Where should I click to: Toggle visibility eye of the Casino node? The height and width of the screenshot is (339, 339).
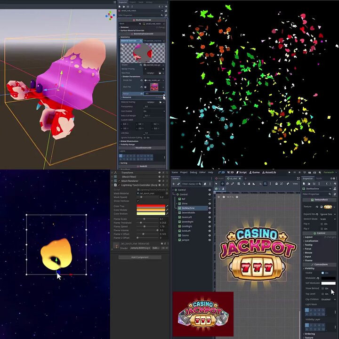tap(210, 235)
